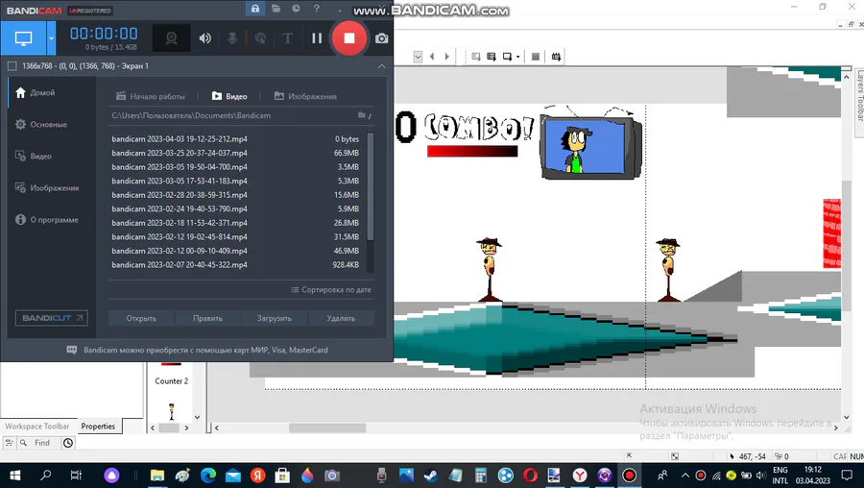
Task: Click the Загрузить button
Action: coord(275,318)
